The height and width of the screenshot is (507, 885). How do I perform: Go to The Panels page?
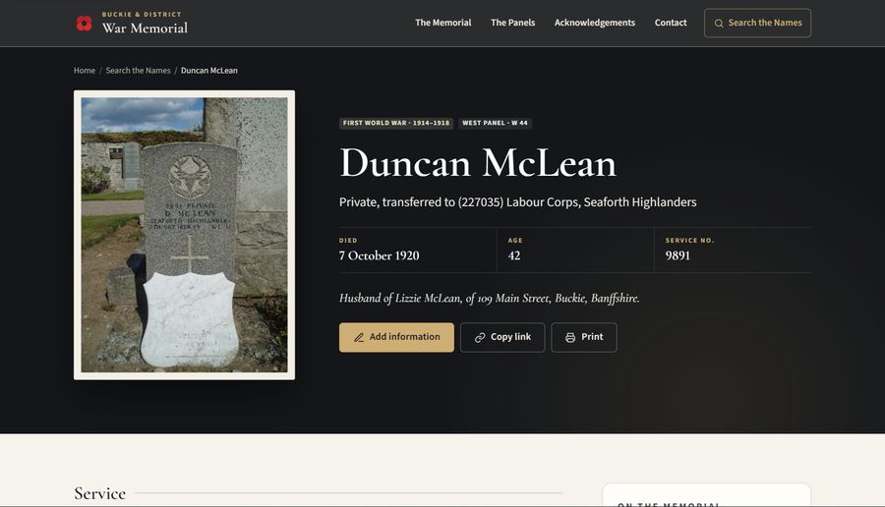(x=512, y=23)
